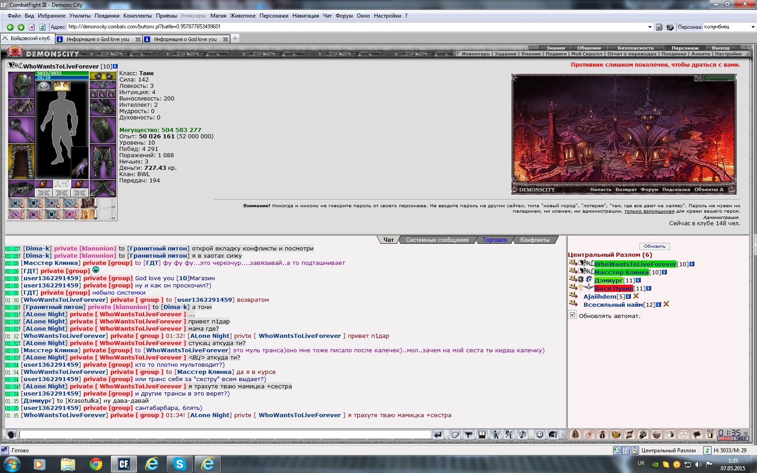
Task: Clear the chat with the eraser icon
Action: coord(455,434)
